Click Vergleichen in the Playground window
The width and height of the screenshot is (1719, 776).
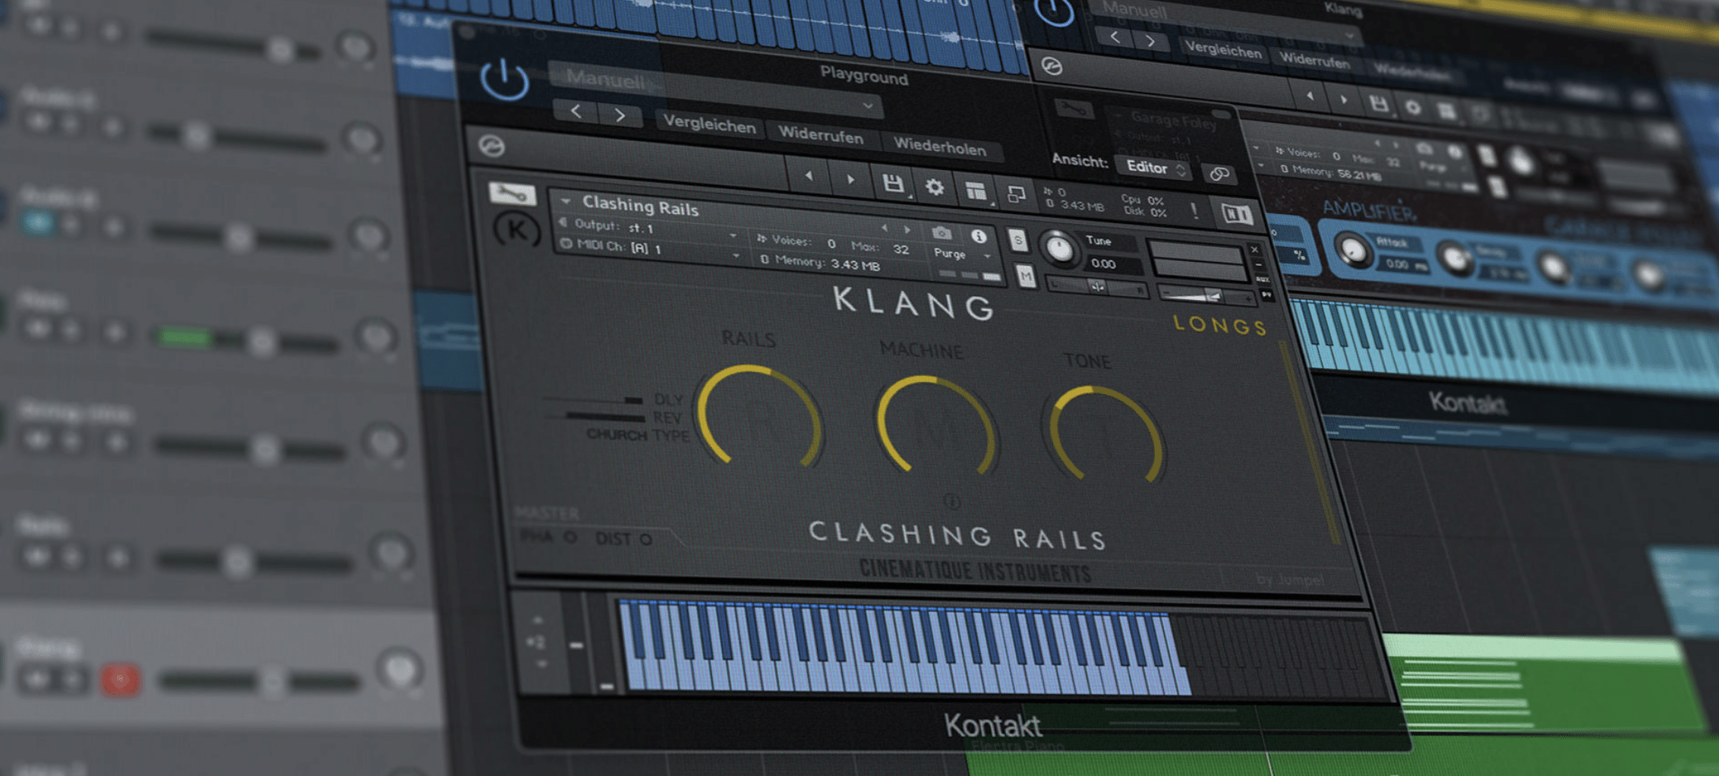click(709, 125)
